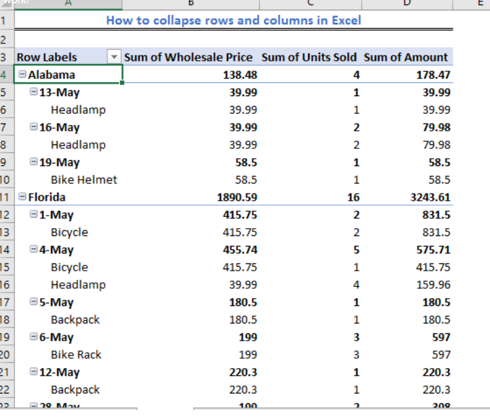This screenshot has height=419, width=490.
Task: Collapse the 19-May date group
Action: point(33,161)
